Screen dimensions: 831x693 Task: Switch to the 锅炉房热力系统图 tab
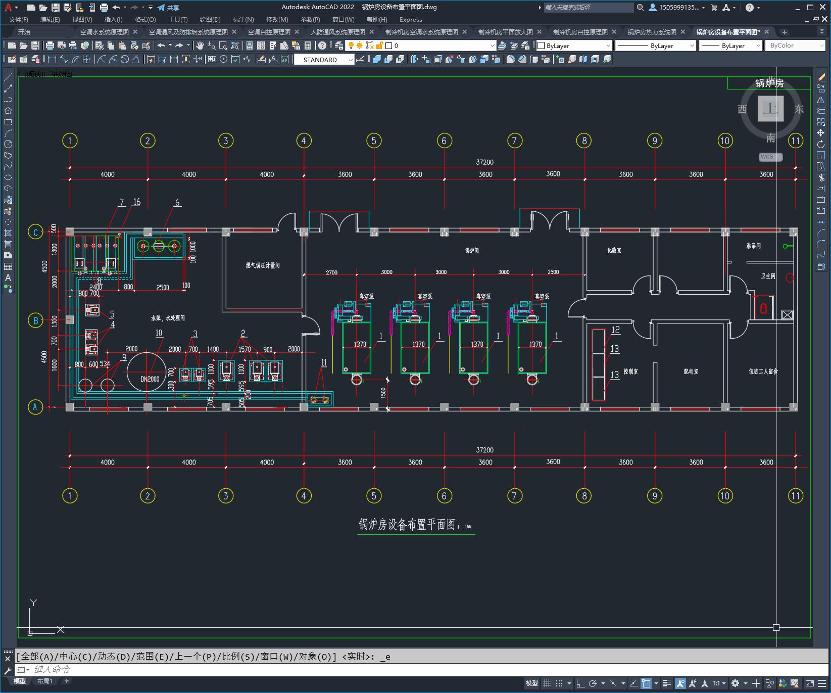coord(652,32)
